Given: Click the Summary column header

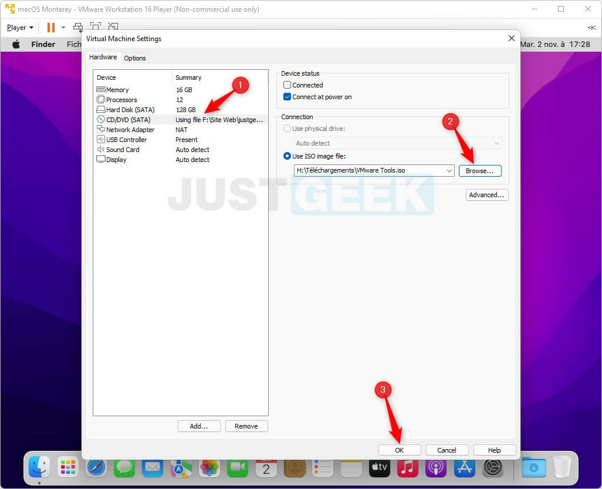Looking at the screenshot, I should pyautogui.click(x=219, y=77).
